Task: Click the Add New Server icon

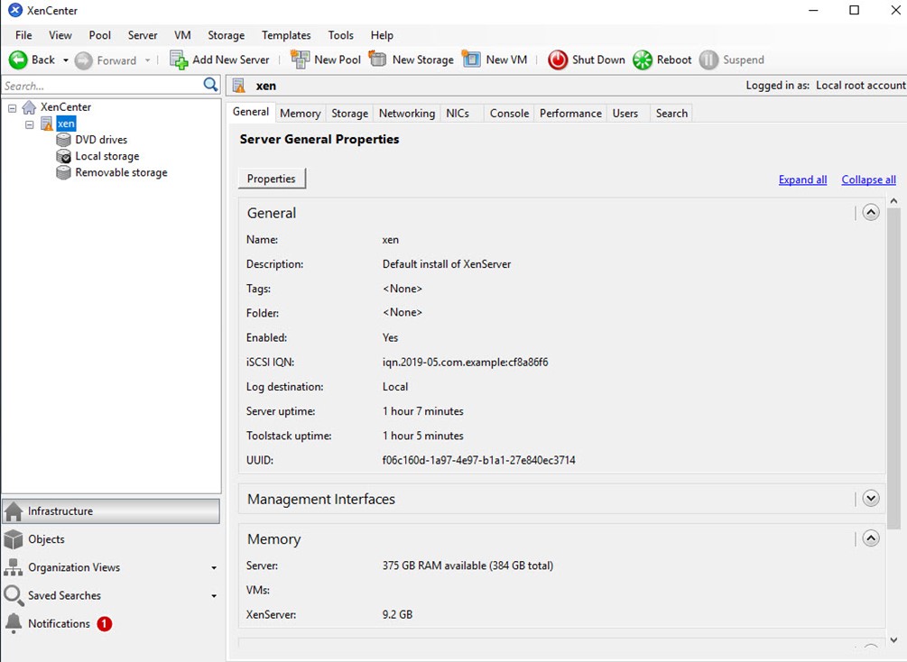Action: tap(179, 60)
